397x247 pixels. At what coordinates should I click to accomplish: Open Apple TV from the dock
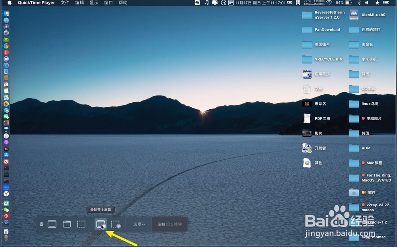6,149
